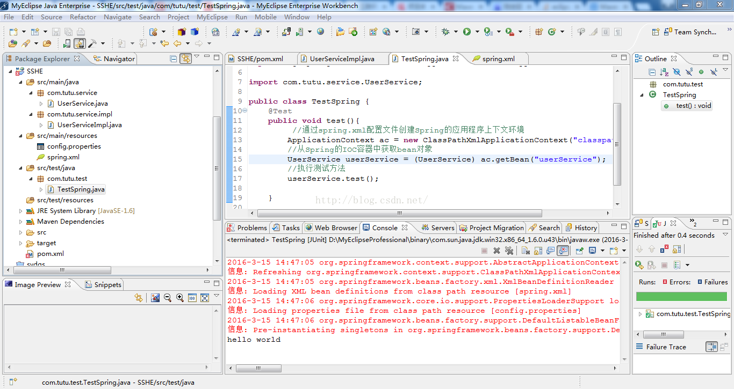Screen dimensions: 734x389
Task: Click the Terminate icon in Console toolbar
Action: tap(483, 251)
